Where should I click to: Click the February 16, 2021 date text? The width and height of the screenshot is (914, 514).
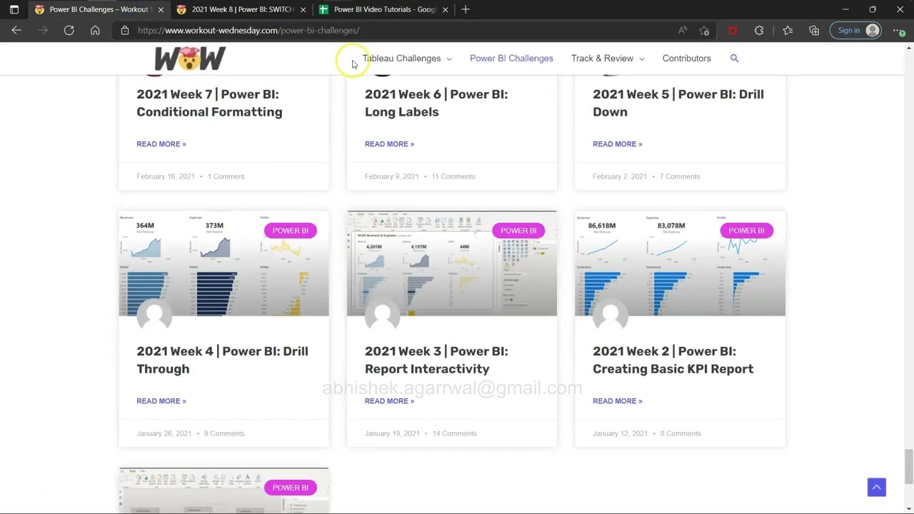tap(166, 176)
